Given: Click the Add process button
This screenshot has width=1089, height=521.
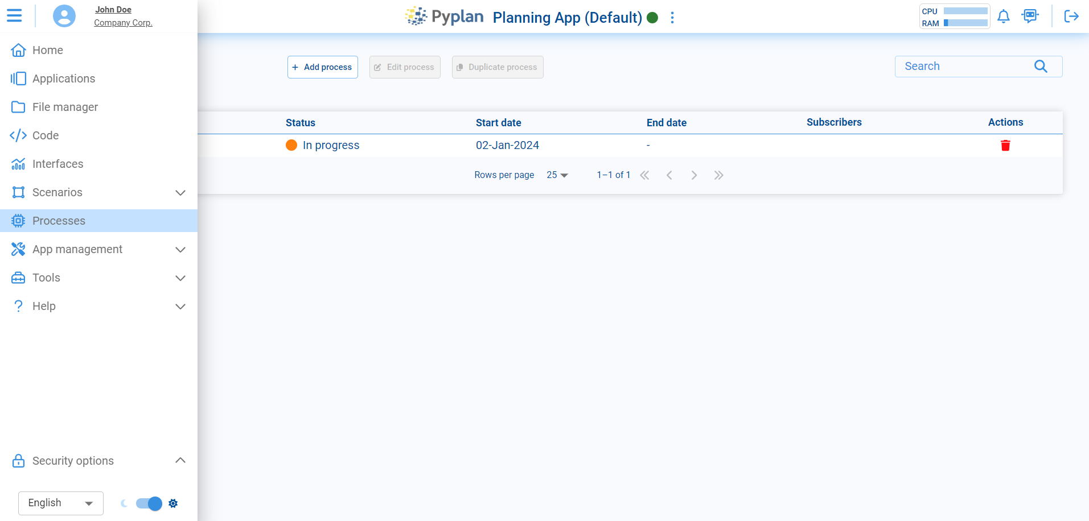Looking at the screenshot, I should tap(322, 67).
